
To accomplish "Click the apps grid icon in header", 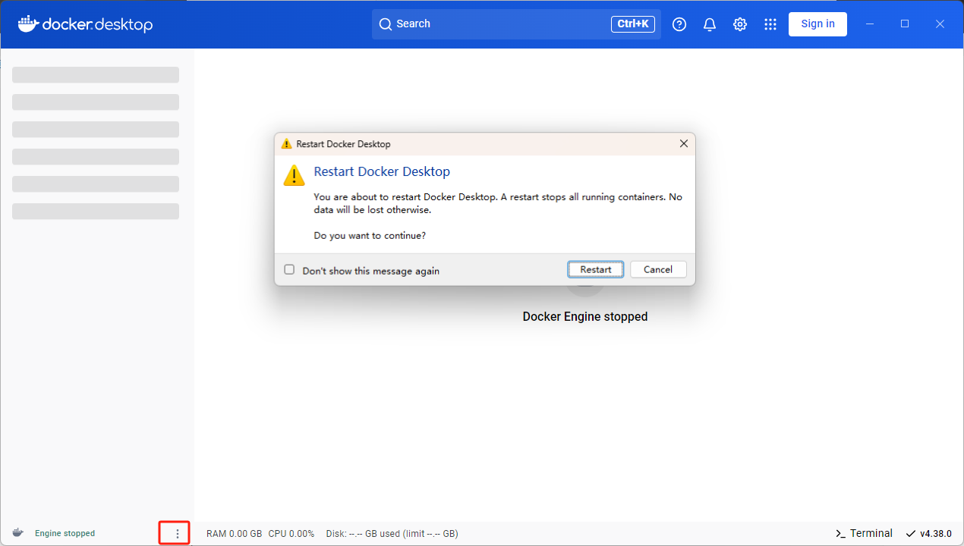I will [x=770, y=24].
